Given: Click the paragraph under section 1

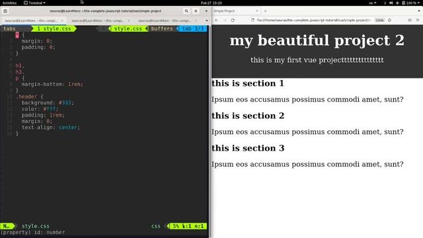Looking at the screenshot, I should [x=307, y=100].
